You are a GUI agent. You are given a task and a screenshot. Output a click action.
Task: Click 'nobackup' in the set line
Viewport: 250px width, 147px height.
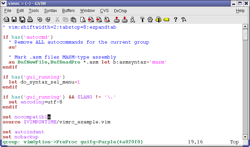click(26, 137)
